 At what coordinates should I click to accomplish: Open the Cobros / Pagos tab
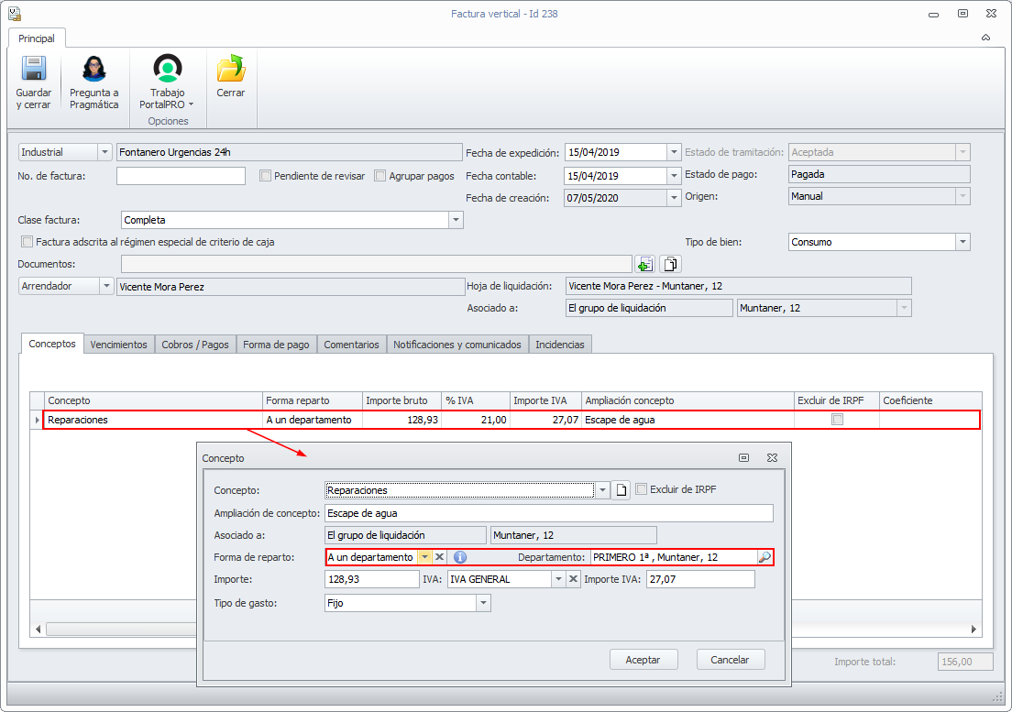coord(195,345)
